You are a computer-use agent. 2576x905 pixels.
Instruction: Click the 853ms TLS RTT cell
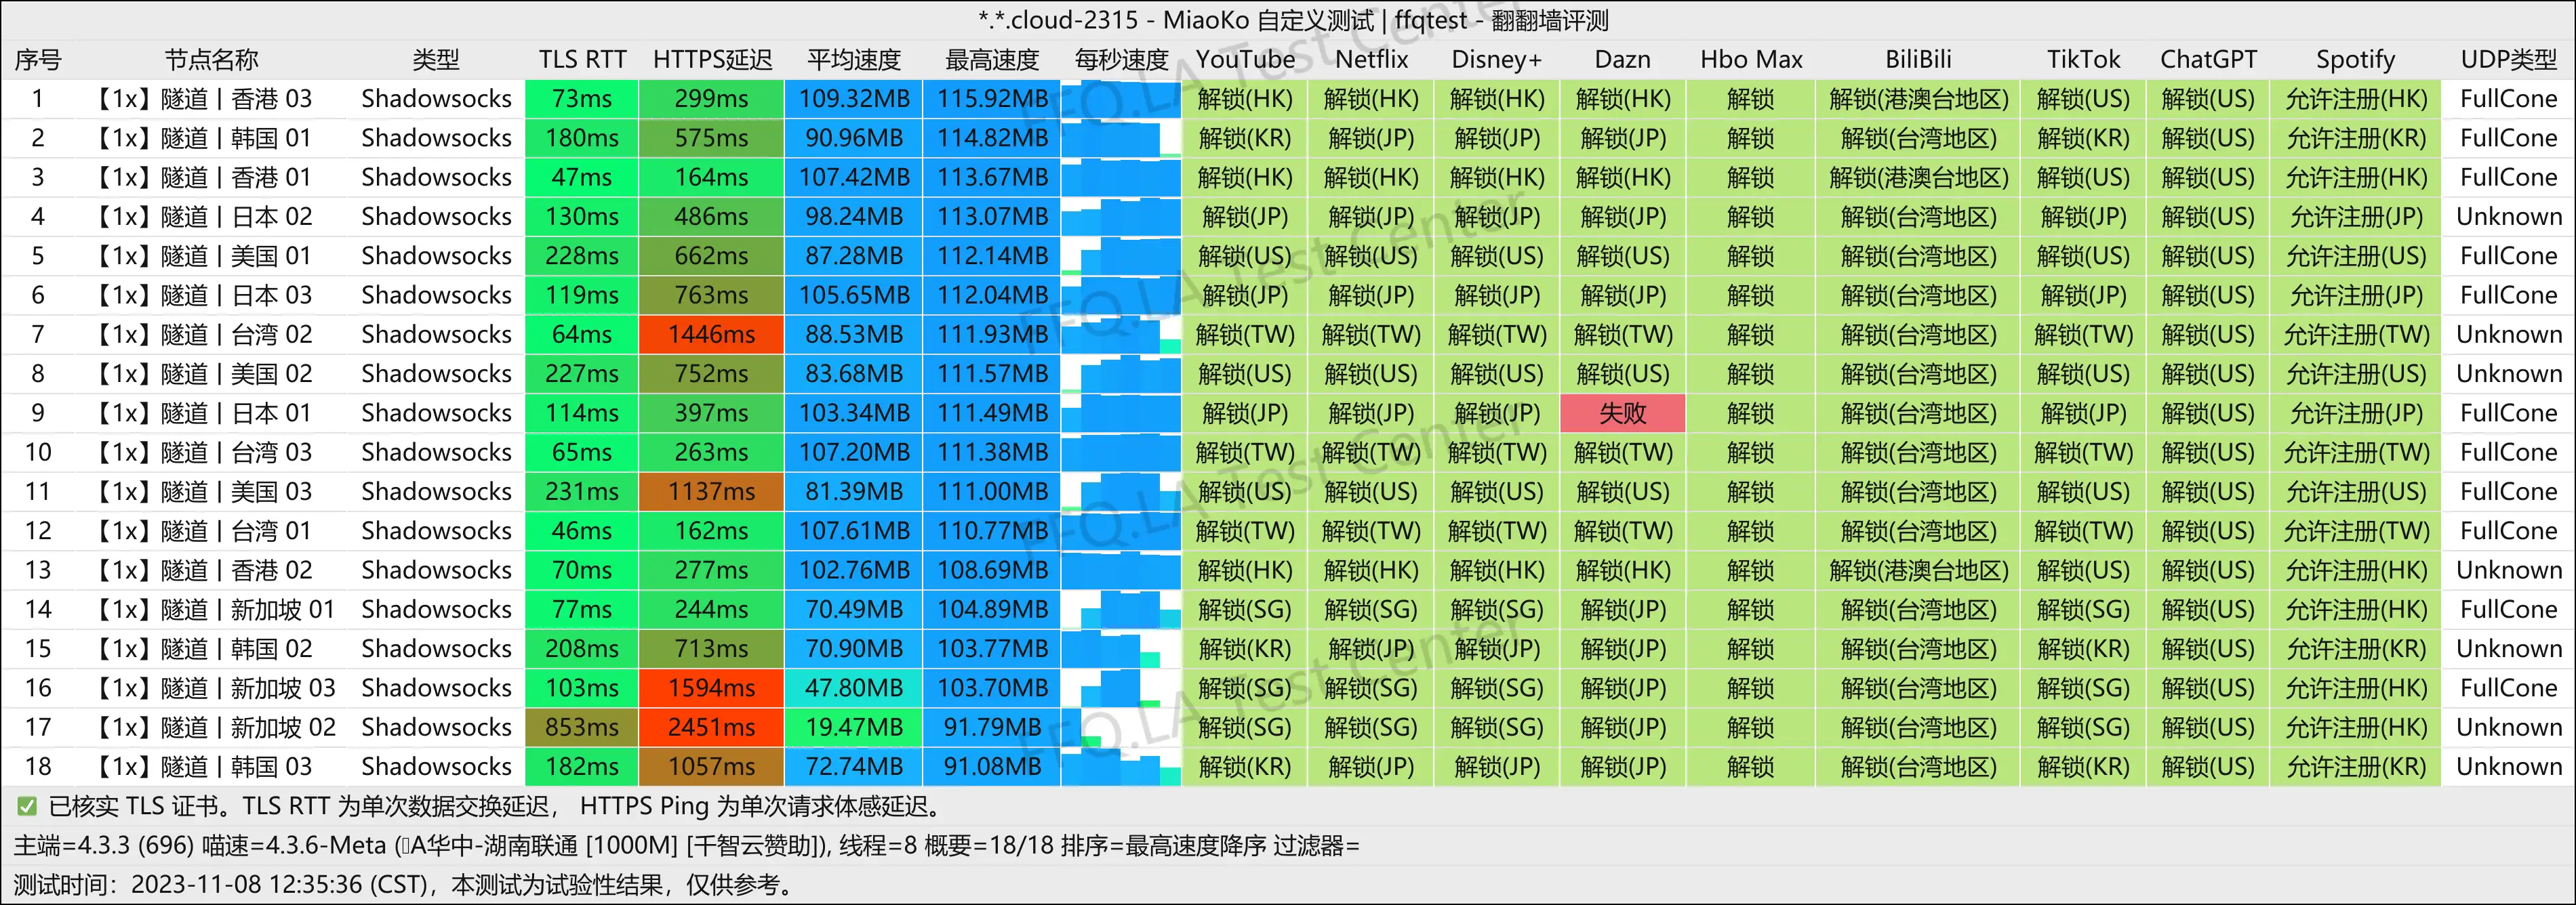[582, 728]
